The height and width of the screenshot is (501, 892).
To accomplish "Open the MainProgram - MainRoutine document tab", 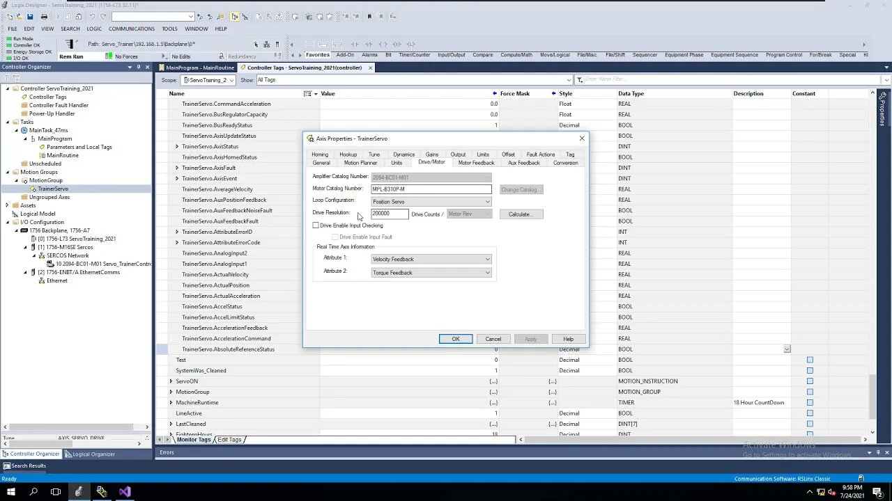I will (199, 67).
